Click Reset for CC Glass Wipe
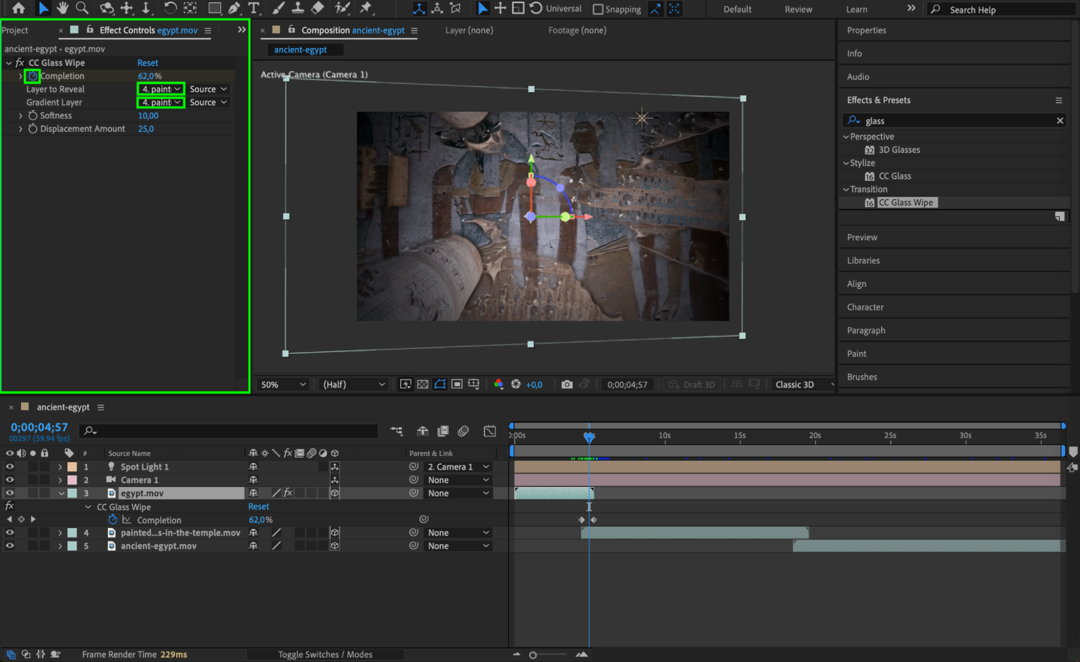Viewport: 1080px width, 662px height. 147,63
